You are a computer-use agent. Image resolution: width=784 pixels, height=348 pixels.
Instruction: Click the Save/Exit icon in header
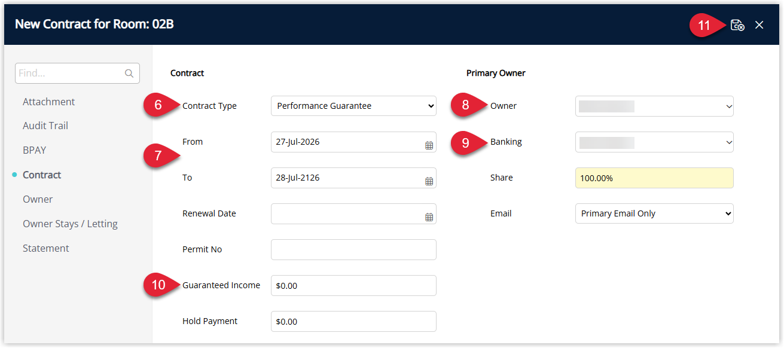737,25
